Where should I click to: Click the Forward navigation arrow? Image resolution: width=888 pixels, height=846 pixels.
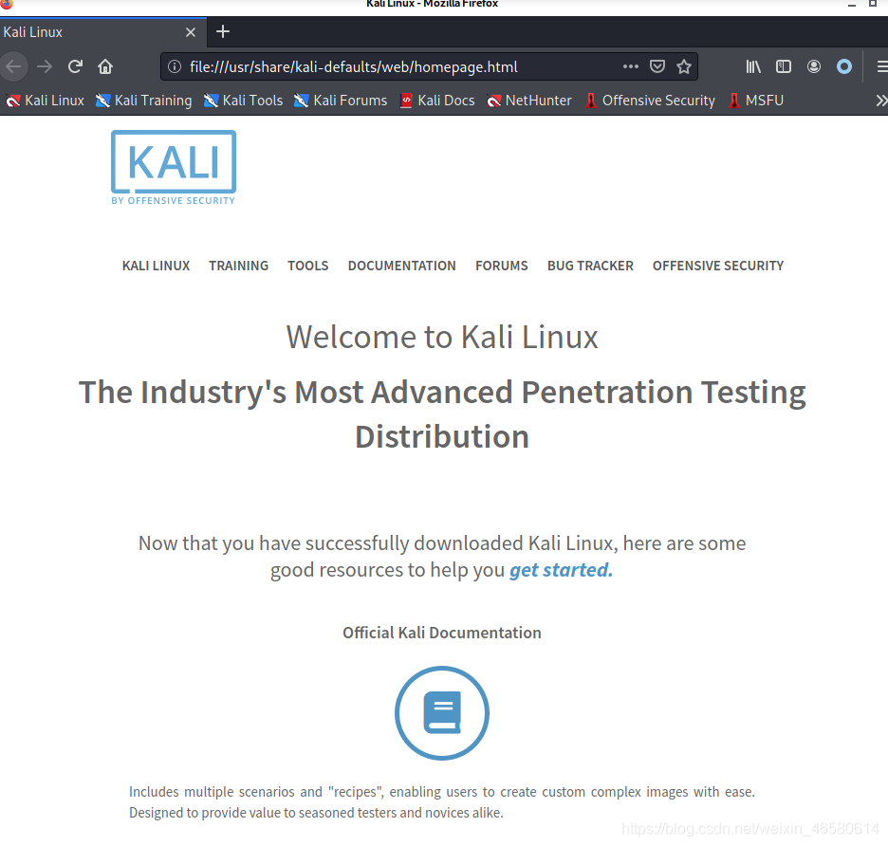(x=45, y=66)
